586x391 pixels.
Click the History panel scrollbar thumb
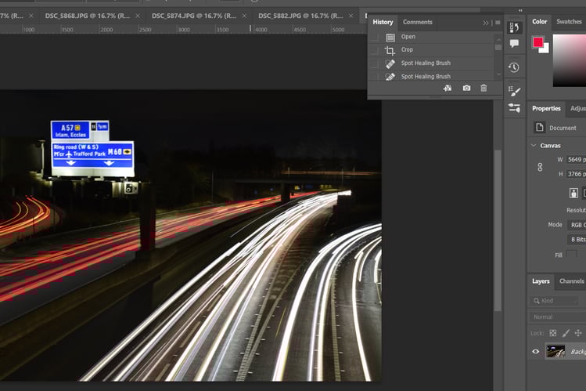(498, 47)
